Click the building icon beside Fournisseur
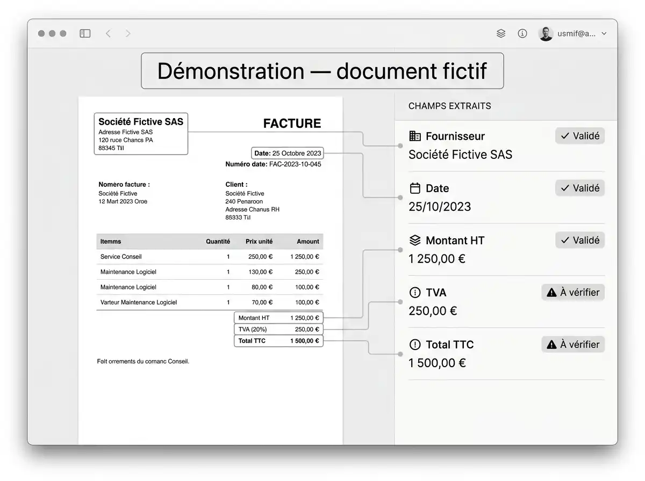Viewport: 645px width, 481px height. coord(415,136)
